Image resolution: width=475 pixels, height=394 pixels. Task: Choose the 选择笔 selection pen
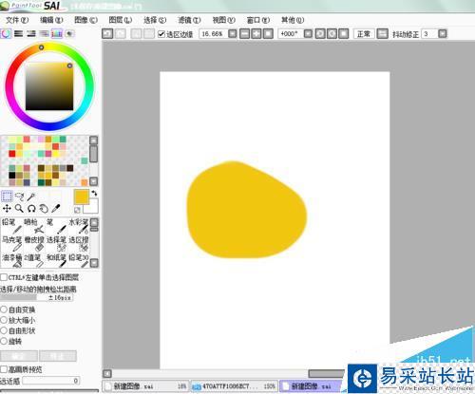[x=56, y=244]
